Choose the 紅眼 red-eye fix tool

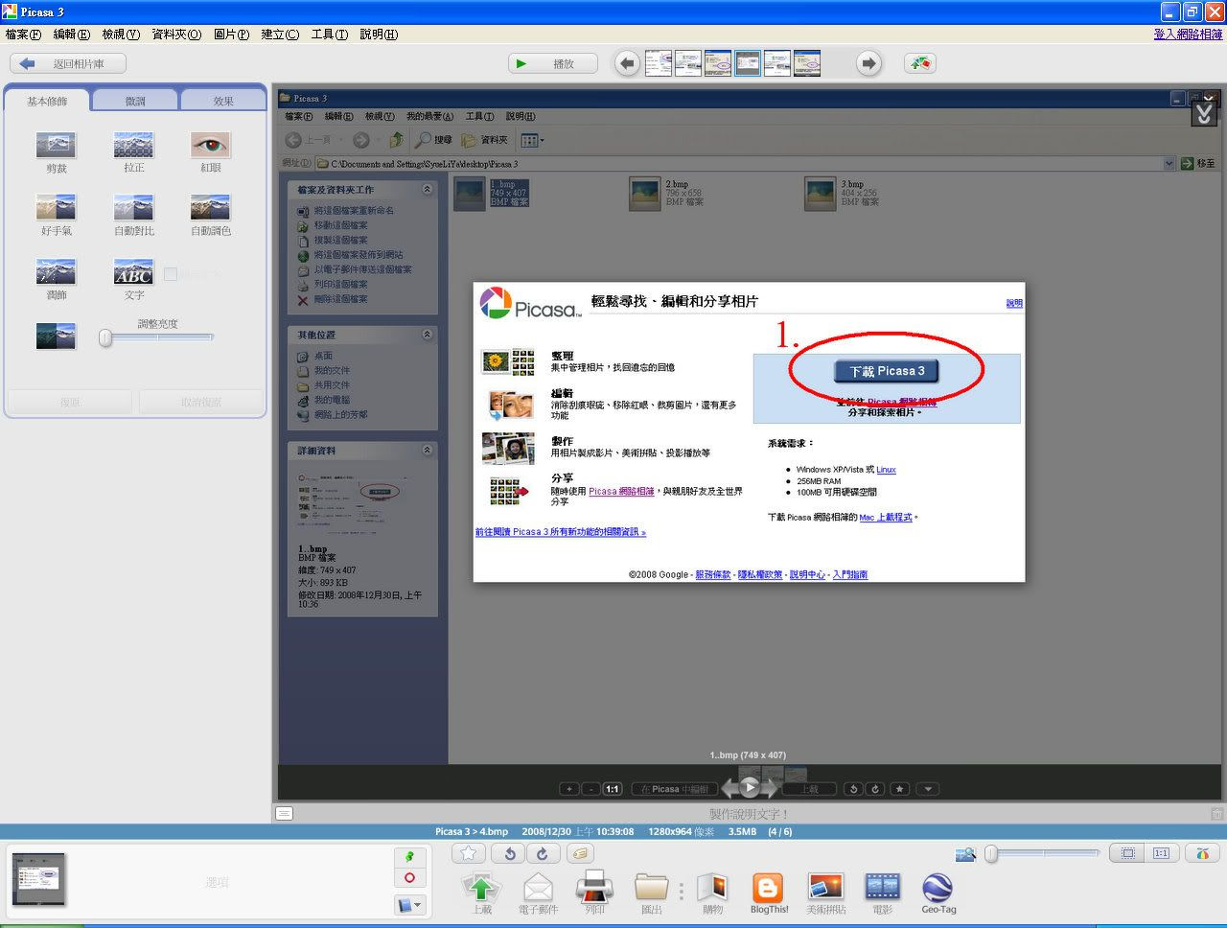pyautogui.click(x=210, y=145)
